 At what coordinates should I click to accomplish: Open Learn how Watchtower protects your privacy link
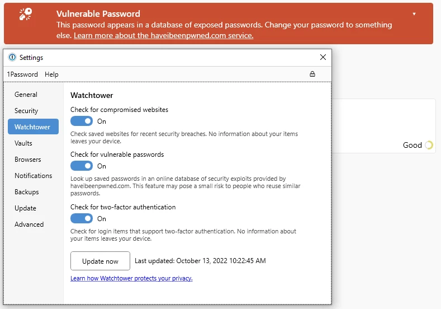(x=131, y=278)
